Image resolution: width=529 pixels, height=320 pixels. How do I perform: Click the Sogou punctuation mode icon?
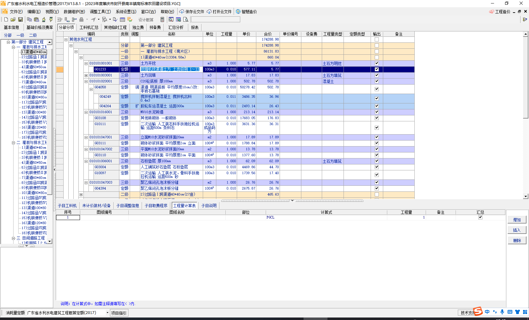click(495, 312)
